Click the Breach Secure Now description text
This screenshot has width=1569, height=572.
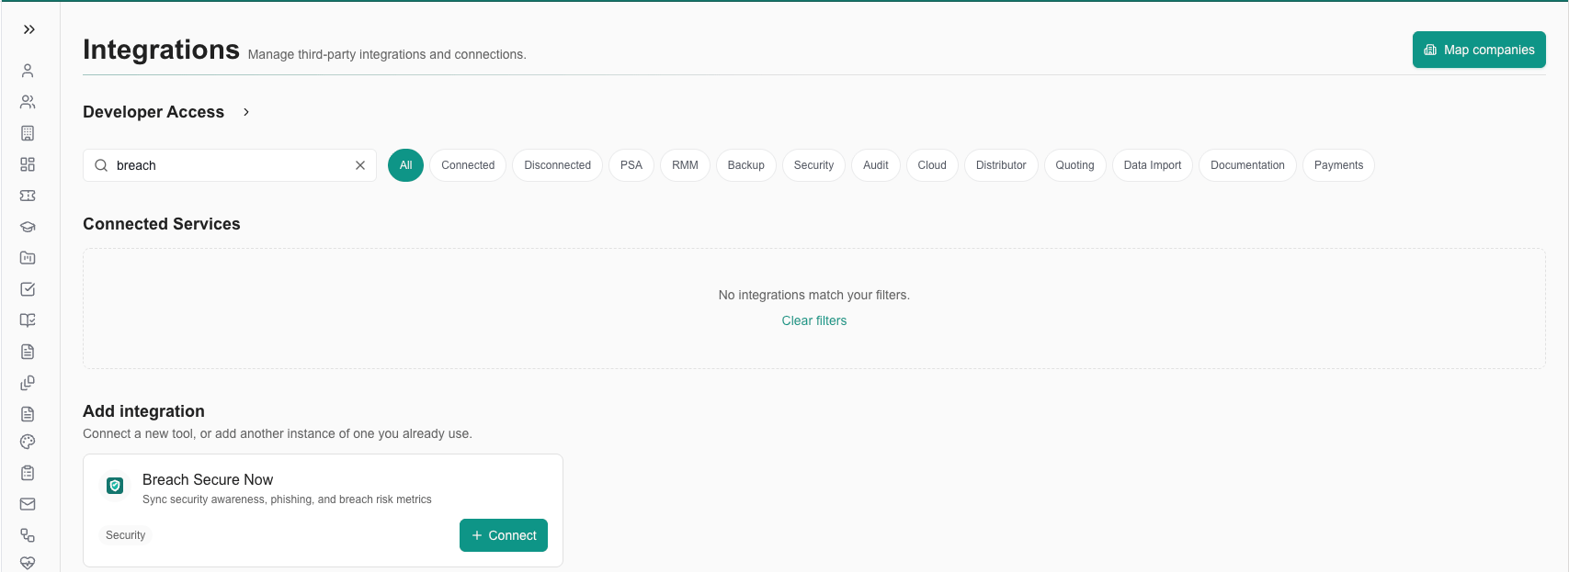click(x=287, y=499)
